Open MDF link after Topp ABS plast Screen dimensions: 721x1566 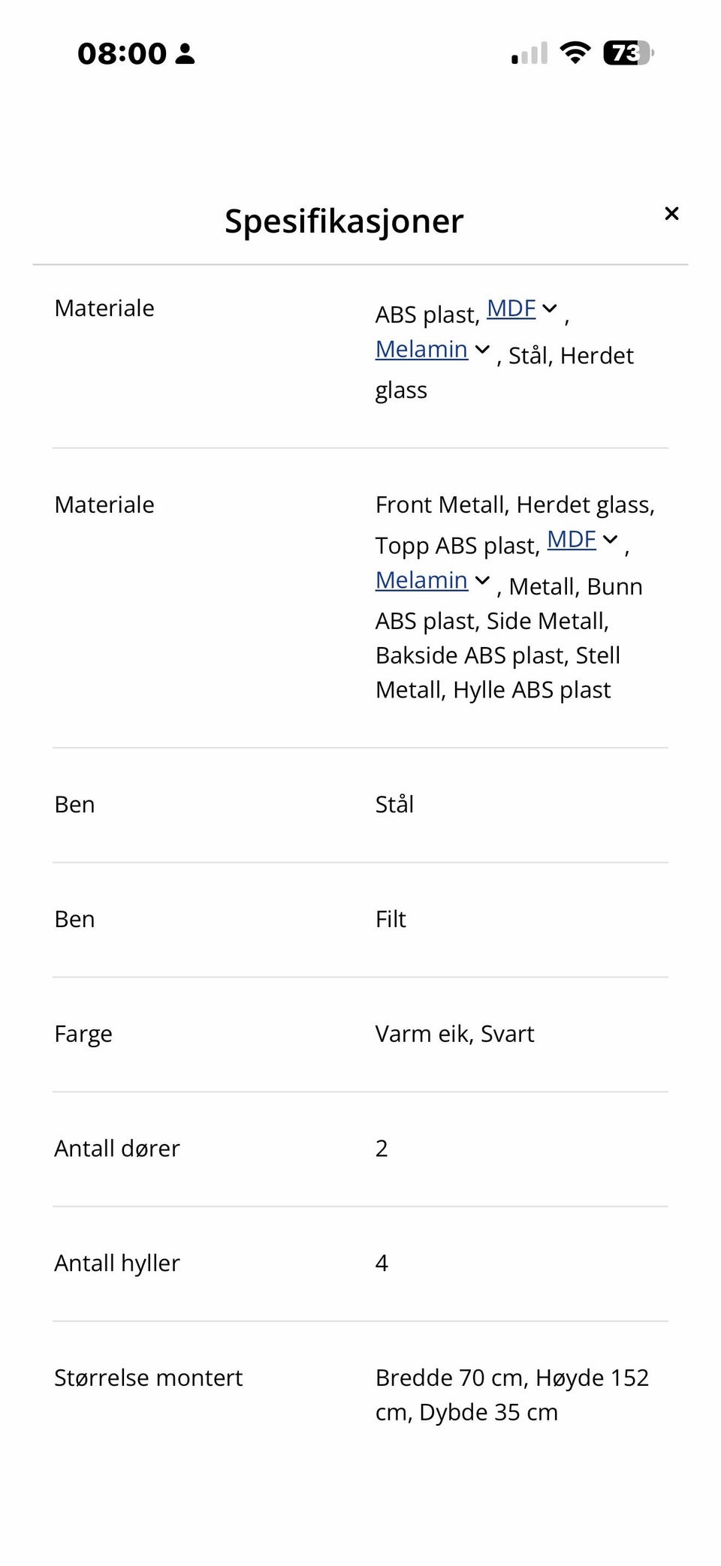[571, 540]
